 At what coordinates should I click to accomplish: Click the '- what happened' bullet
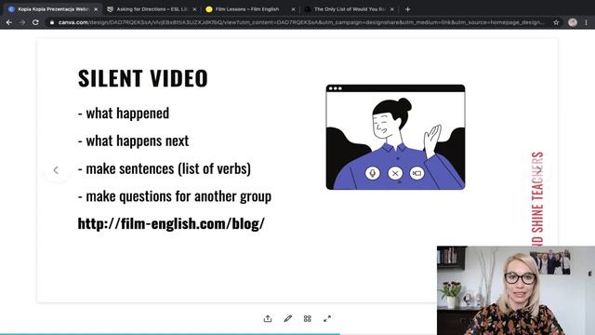(124, 114)
